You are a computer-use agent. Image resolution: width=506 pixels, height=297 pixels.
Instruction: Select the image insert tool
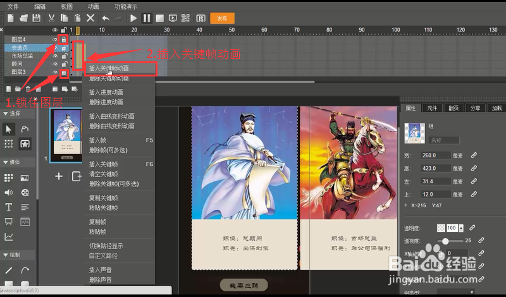coord(25,178)
